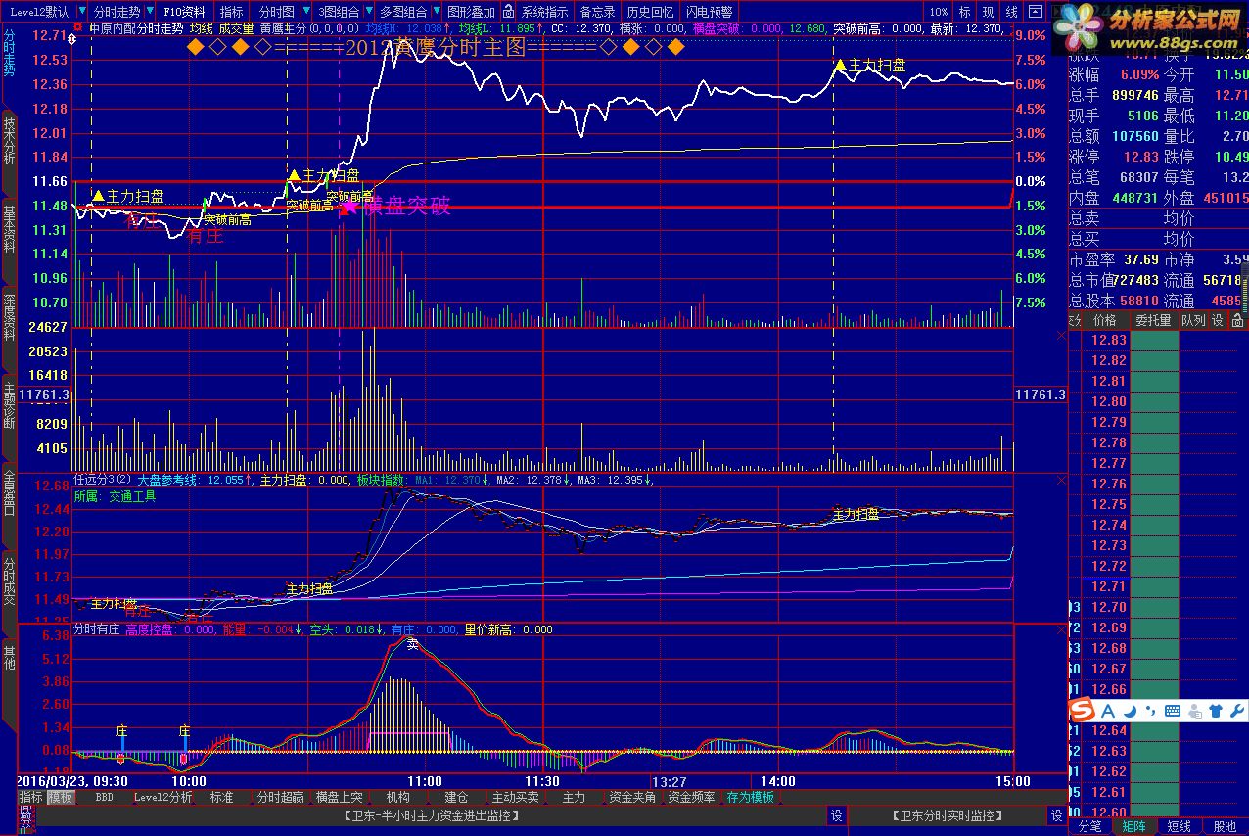Close the volume sub-chart panel X
Image resolution: width=1249 pixels, height=836 pixels.
1062,335
